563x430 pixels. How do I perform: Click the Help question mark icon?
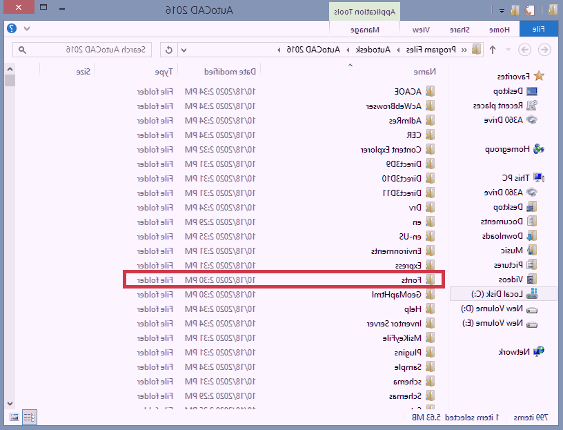(x=12, y=28)
